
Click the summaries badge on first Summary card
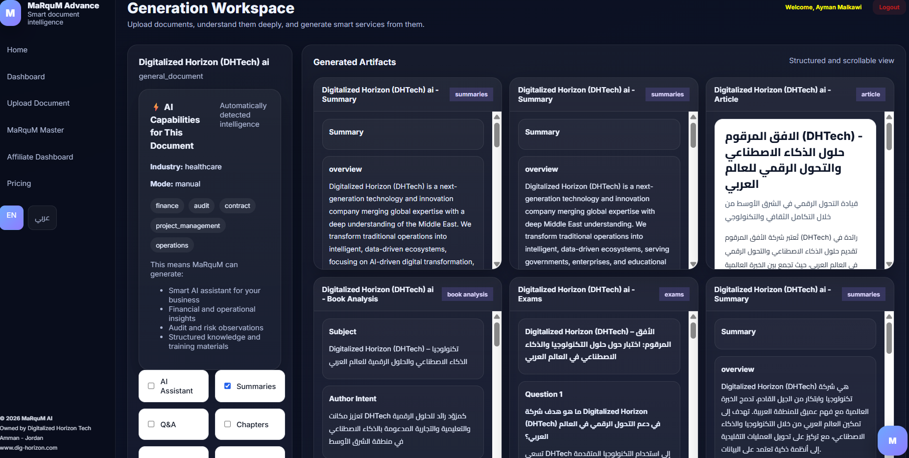point(471,94)
